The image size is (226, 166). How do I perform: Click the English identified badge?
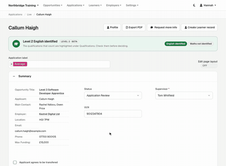point(176,44)
